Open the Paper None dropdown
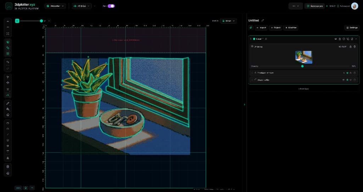The height and width of the screenshot is (192, 363). click(x=228, y=21)
